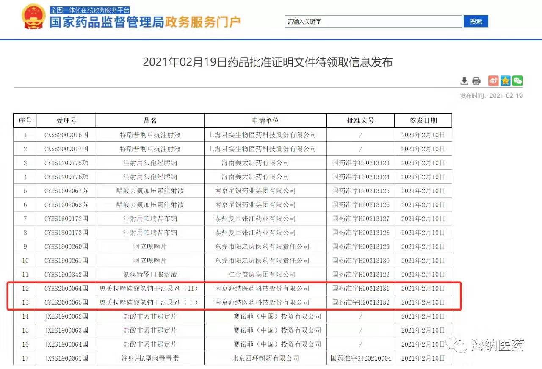Click approval number 国药准字H20213129
The width and height of the screenshot is (542, 369).
(x=361, y=247)
